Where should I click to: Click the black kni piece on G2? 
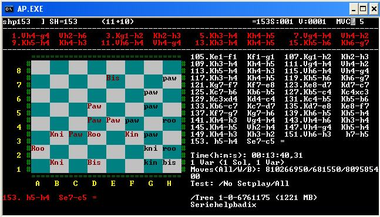coord(150,148)
